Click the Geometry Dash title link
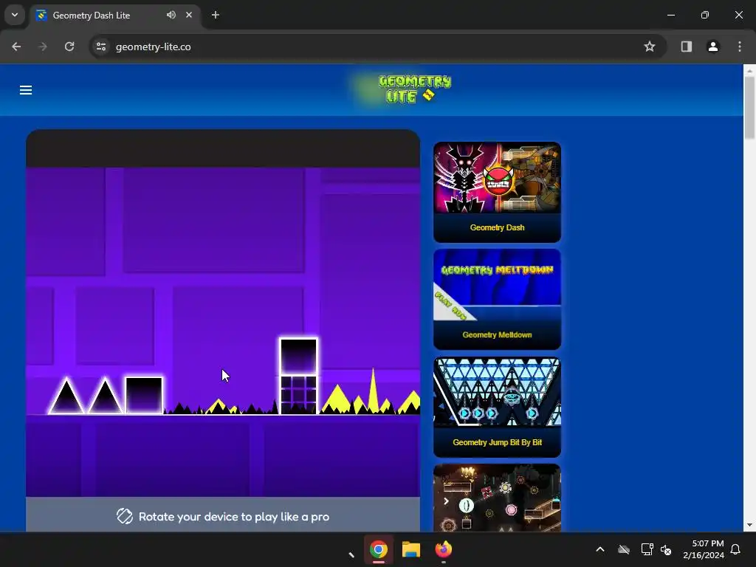The width and height of the screenshot is (756, 567). [x=497, y=227]
